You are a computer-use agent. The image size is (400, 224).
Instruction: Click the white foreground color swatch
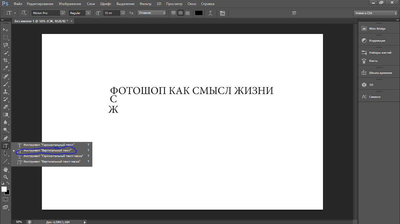(x=4, y=189)
